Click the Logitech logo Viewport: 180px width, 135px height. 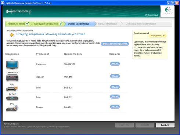[x=168, y=11]
